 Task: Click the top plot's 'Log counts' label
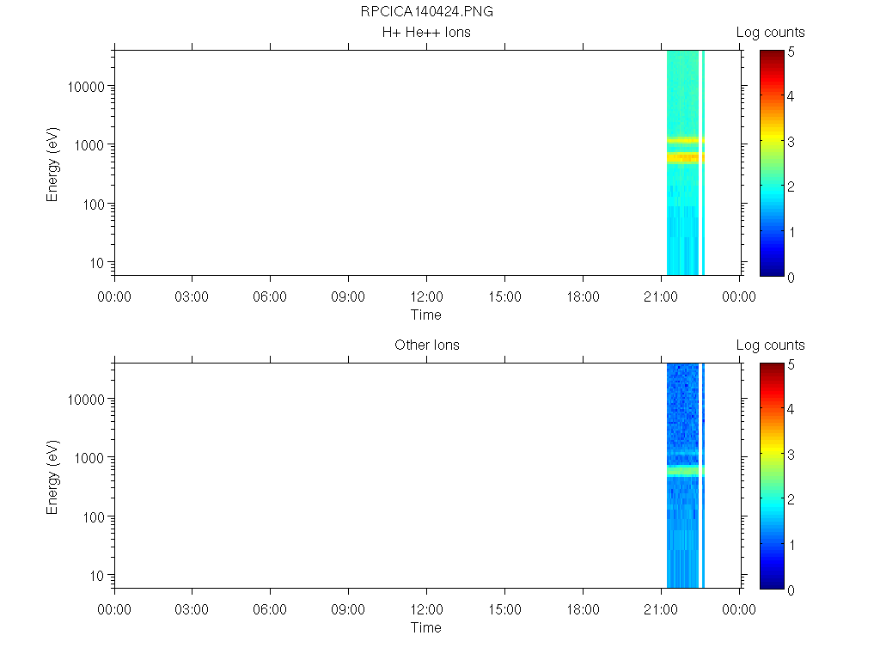click(x=770, y=33)
